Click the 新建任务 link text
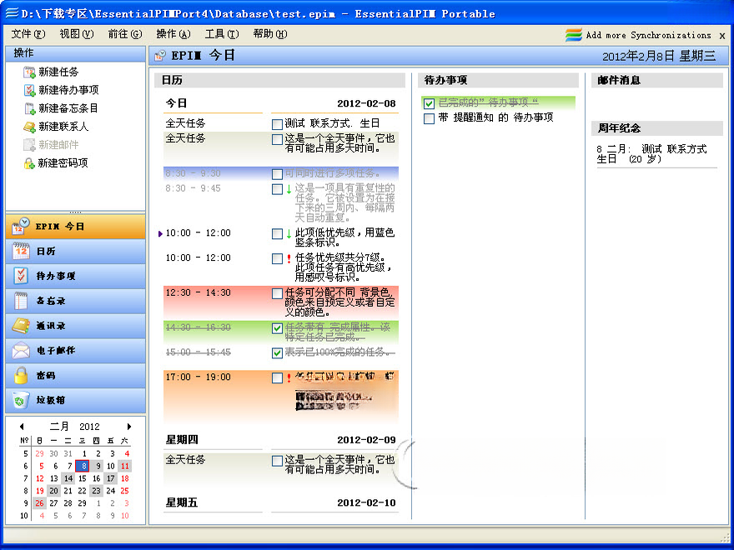 point(58,72)
